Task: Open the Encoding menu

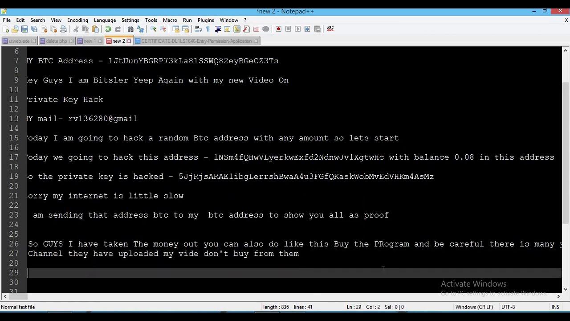Action: (x=77, y=20)
